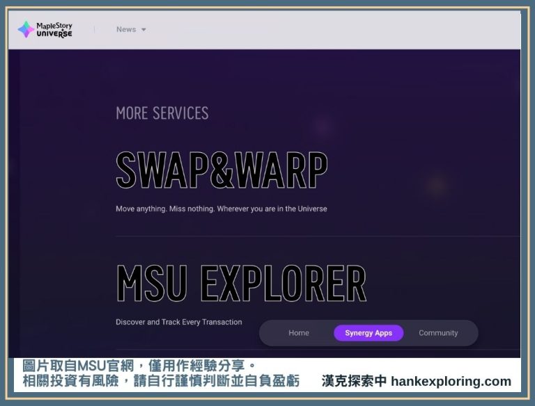Click the 'Move anything. Miss nothing' description
This screenshot has height=406, width=535.
221,209
